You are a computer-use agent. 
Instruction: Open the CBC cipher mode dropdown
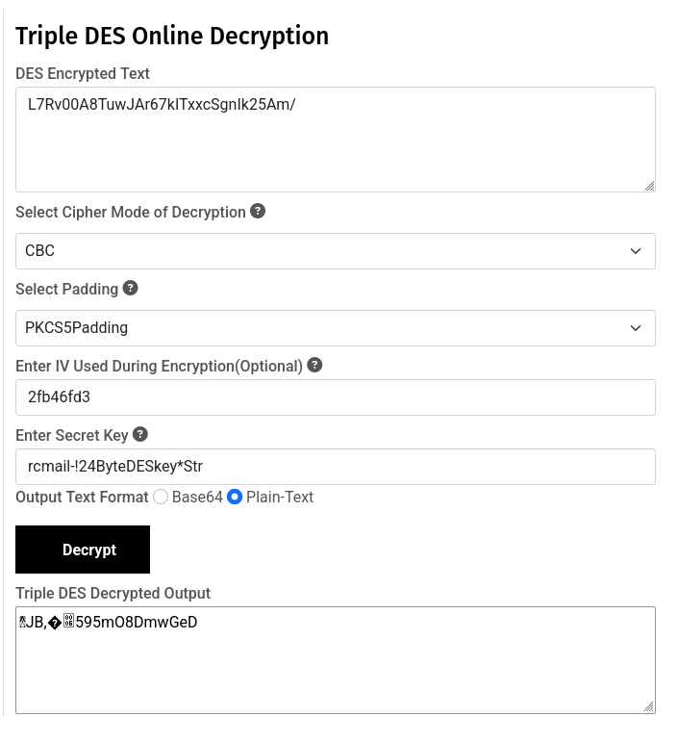335,251
